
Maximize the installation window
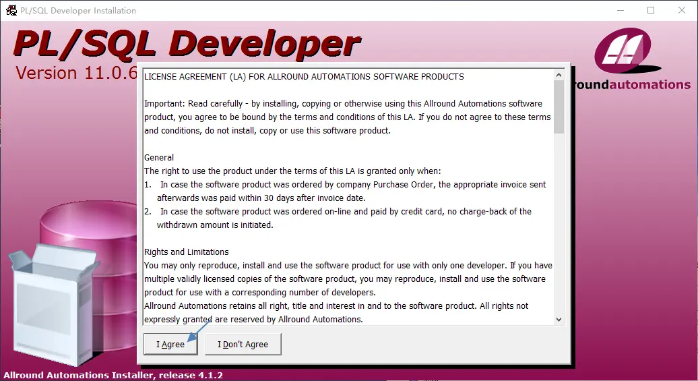651,10
